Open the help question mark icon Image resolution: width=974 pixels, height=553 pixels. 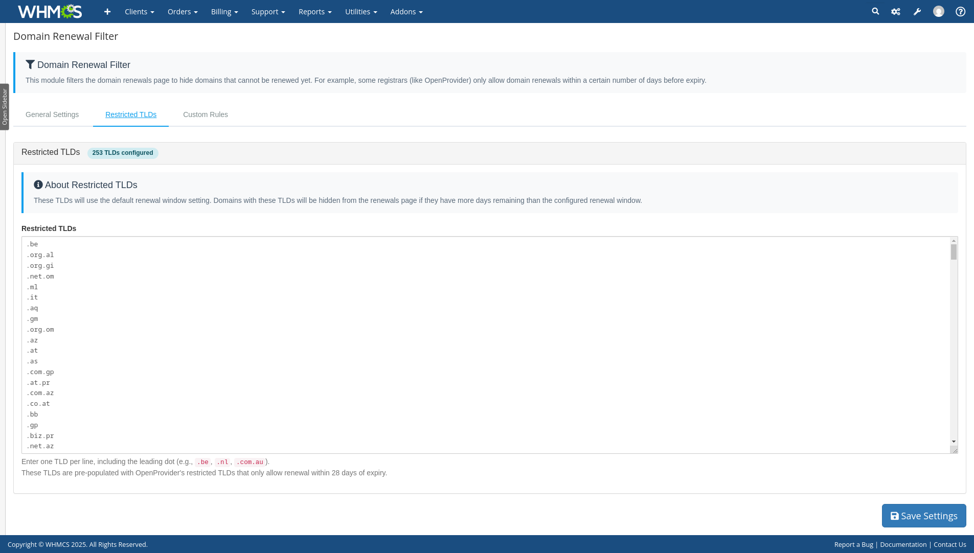(x=960, y=11)
